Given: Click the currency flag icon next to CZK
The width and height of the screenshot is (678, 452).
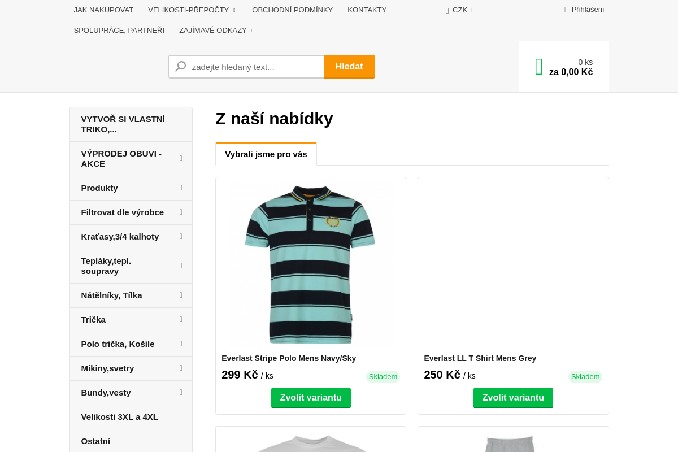Looking at the screenshot, I should [446, 10].
